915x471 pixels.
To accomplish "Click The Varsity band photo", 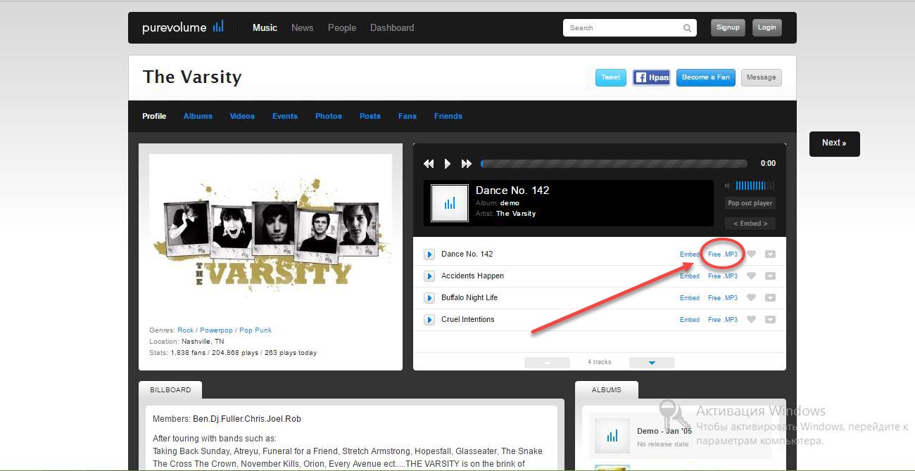I will 271,235.
